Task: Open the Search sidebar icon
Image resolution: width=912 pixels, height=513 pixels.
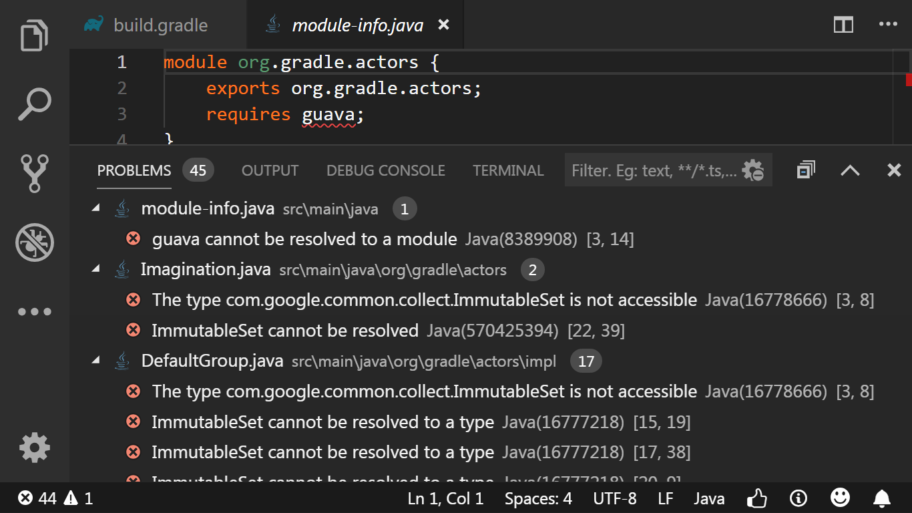Action: (x=33, y=104)
